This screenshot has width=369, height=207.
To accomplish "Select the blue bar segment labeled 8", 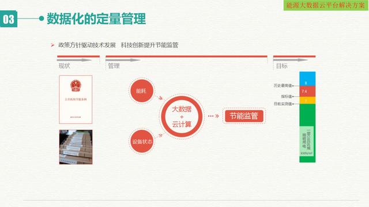I will click(307, 79).
